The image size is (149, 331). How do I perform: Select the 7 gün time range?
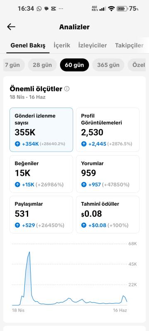14,65
